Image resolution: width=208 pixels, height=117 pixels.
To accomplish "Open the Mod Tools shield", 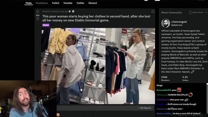I will [x=191, y=13].
